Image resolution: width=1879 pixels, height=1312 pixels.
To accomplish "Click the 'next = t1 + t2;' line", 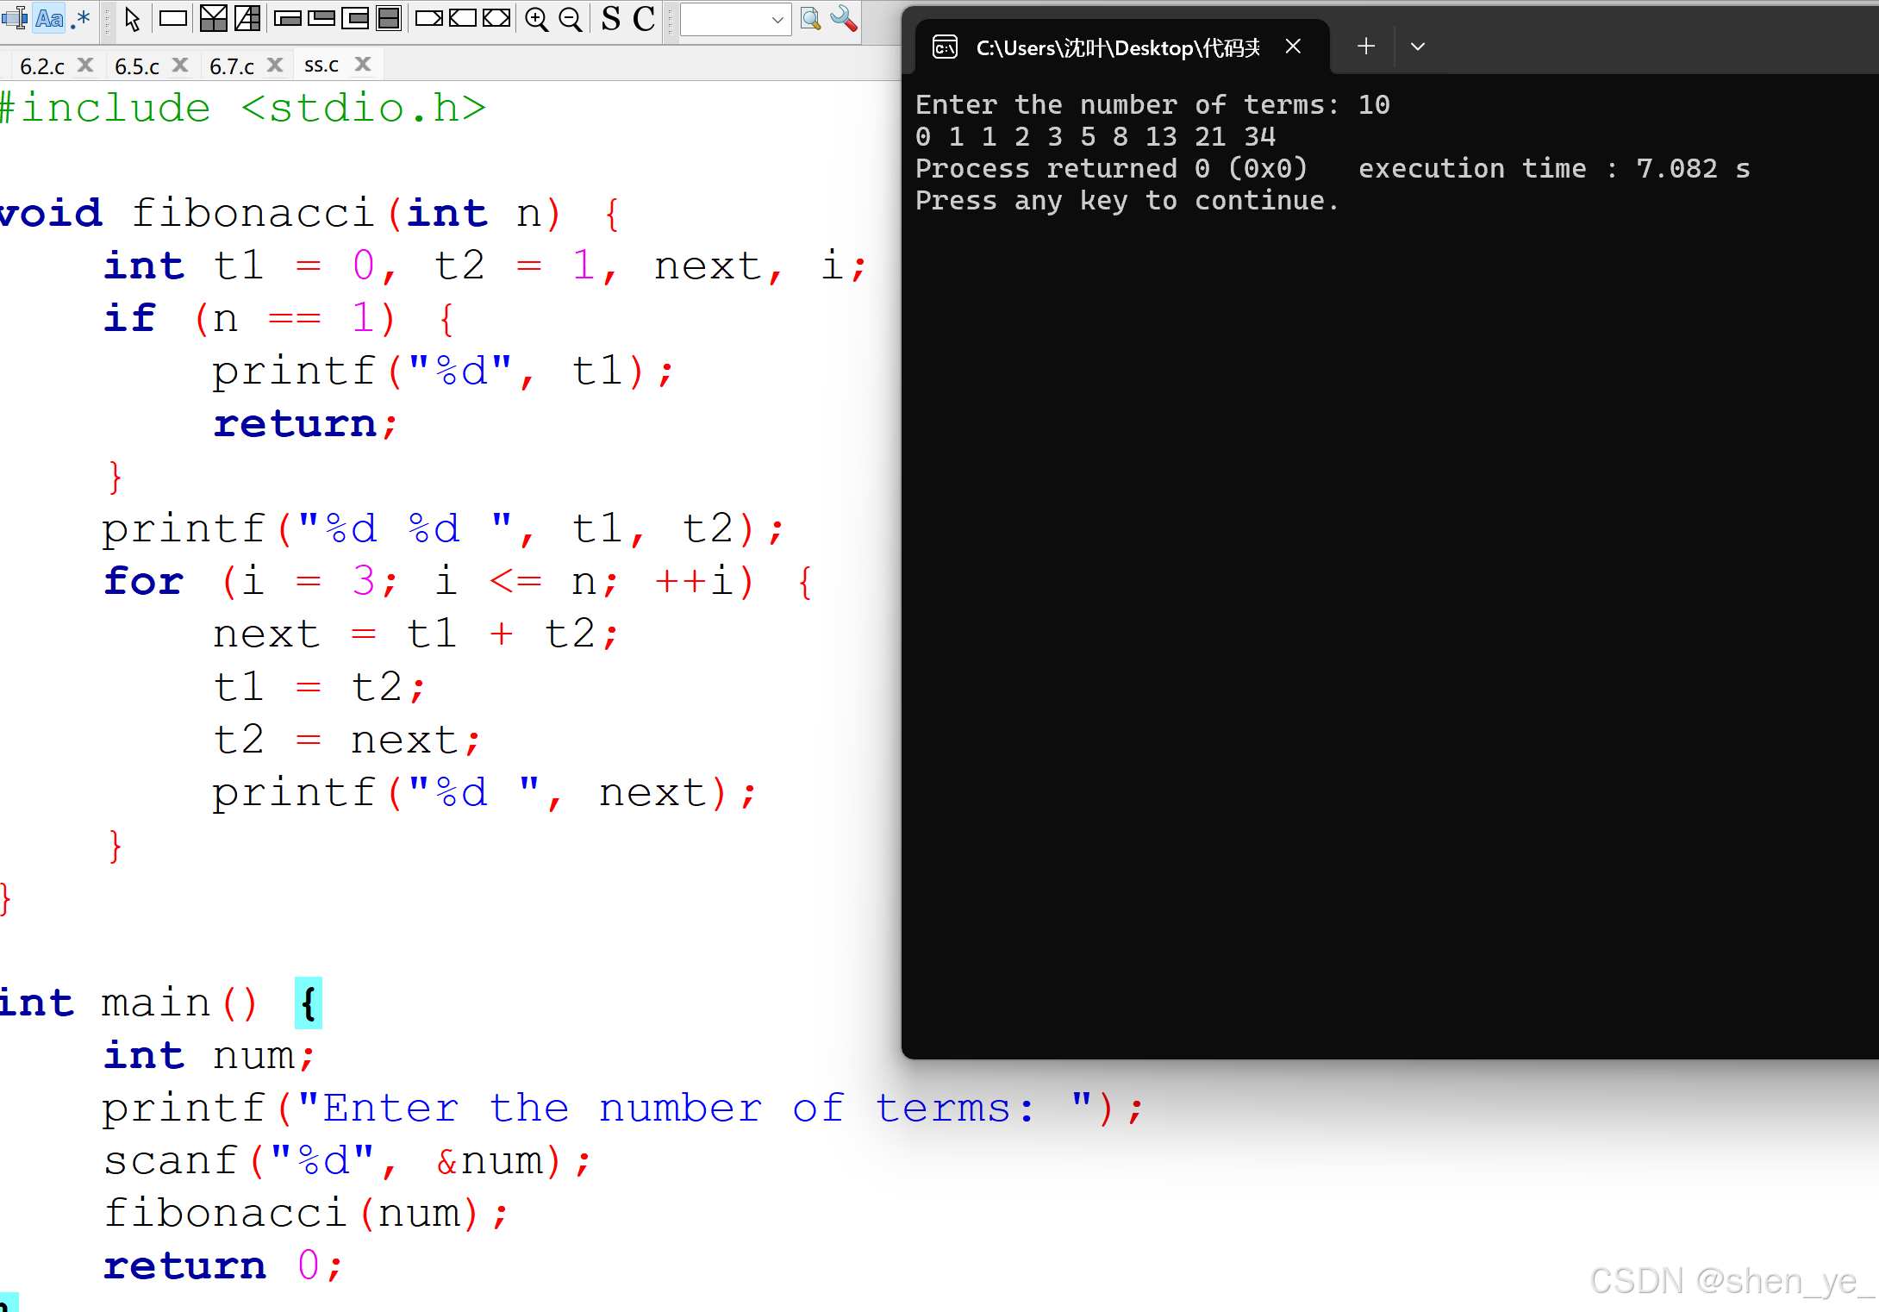I will pos(415,634).
